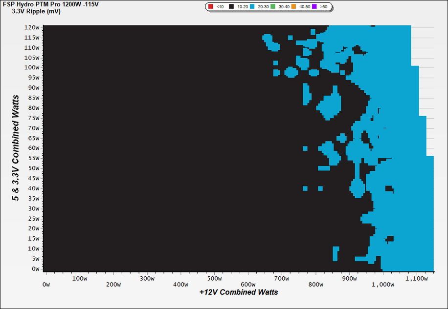
Task: Click the '<10' legend label text
Action: (220, 6)
